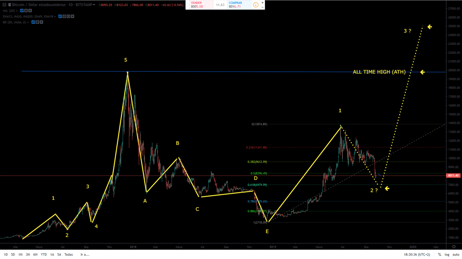The width and height of the screenshot is (462, 259).
Task: Select the 3M time range
Action: click(x=28, y=254)
